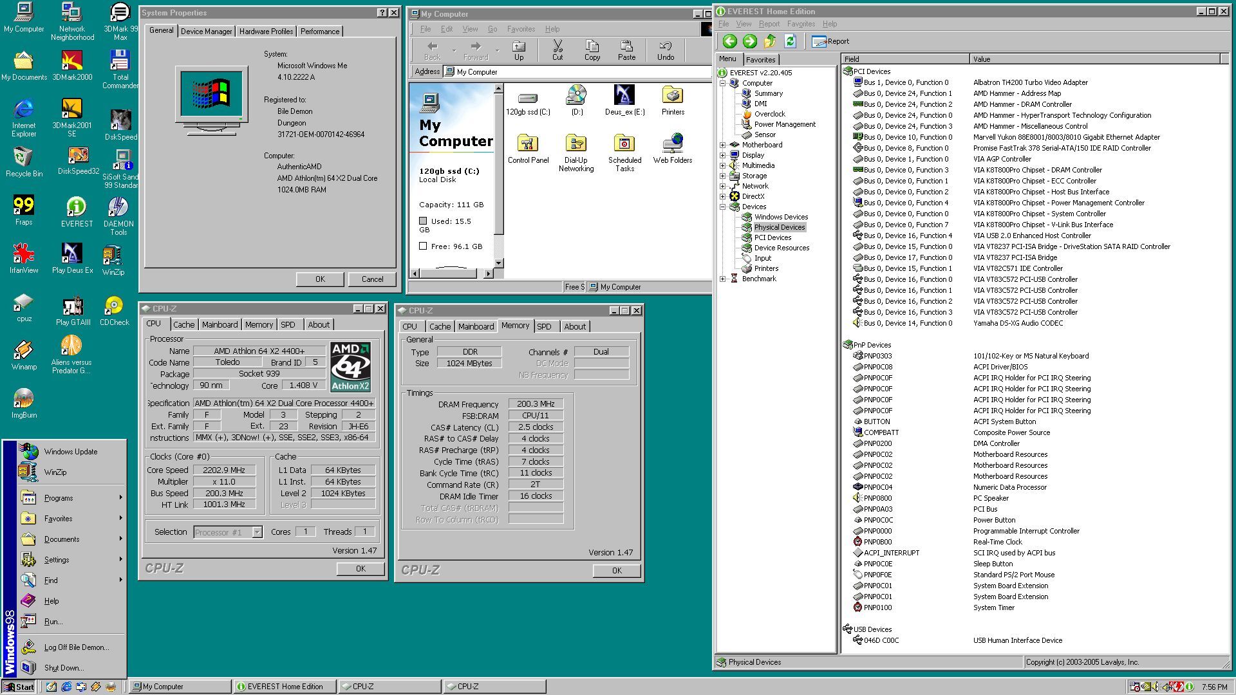Open Mainboard tab in left CPU-Z
This screenshot has width=1236, height=695.
coord(220,325)
